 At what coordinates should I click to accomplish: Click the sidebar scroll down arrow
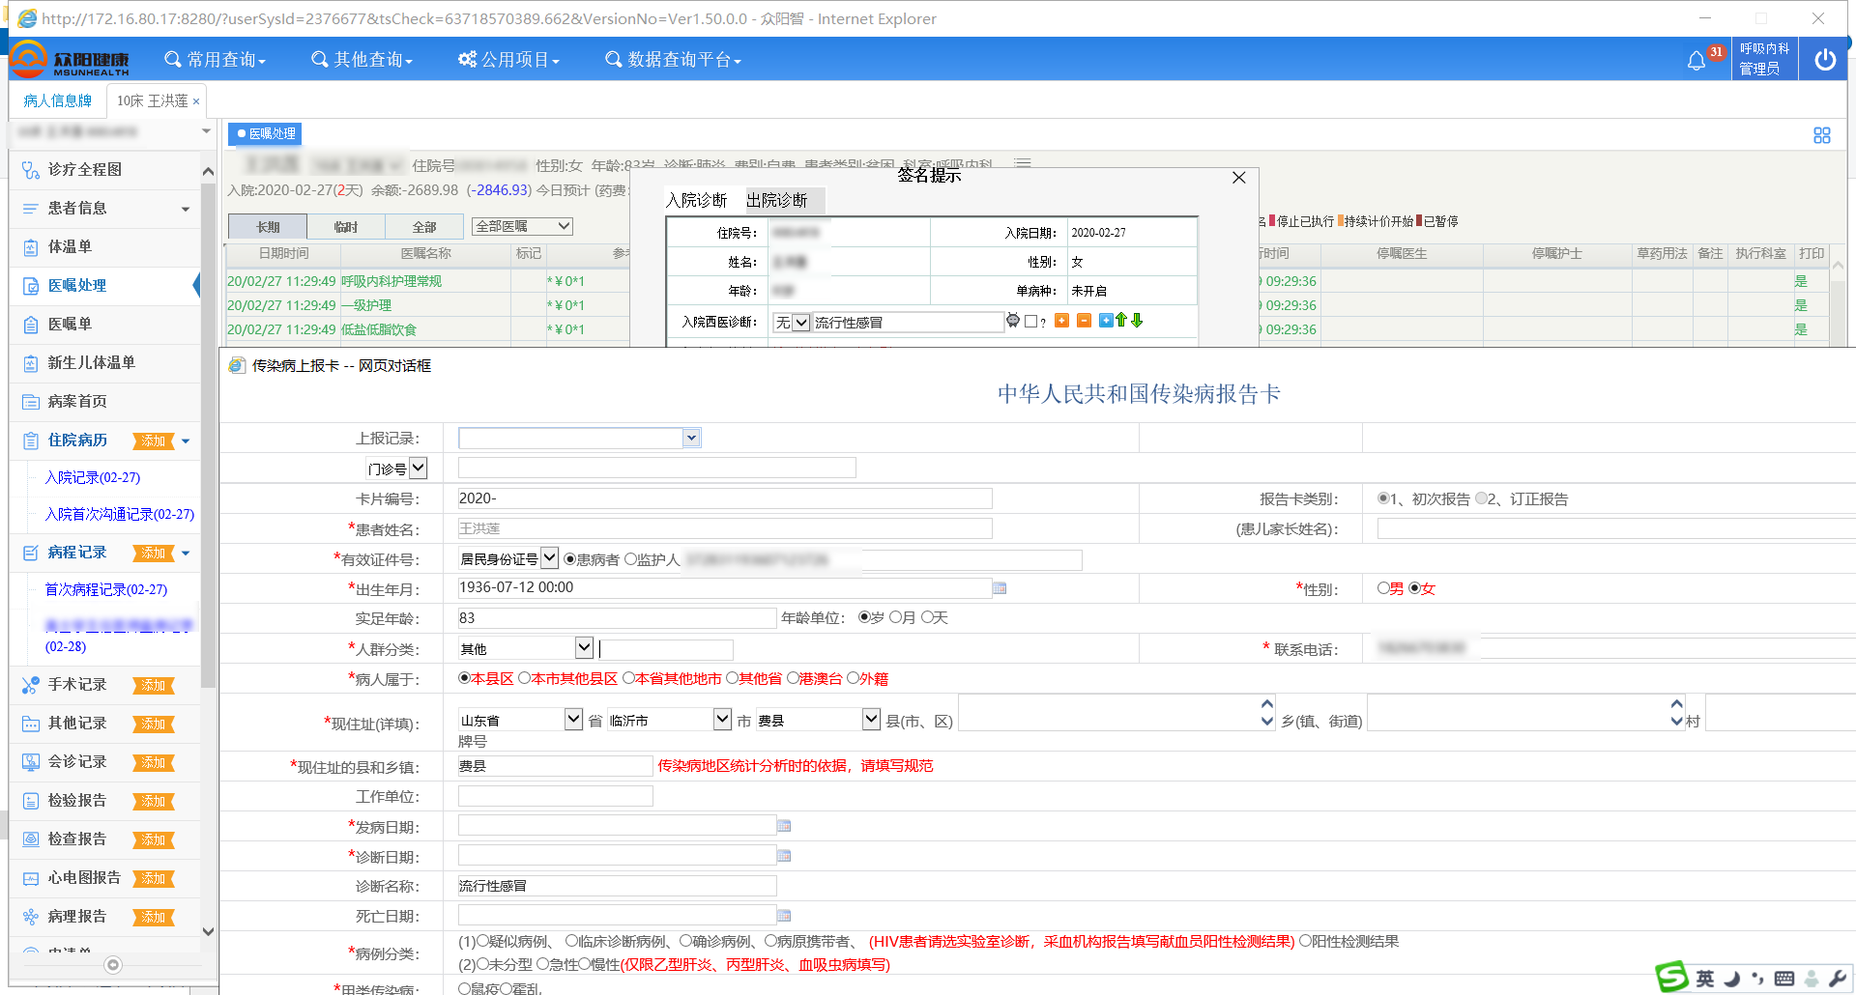click(x=208, y=931)
